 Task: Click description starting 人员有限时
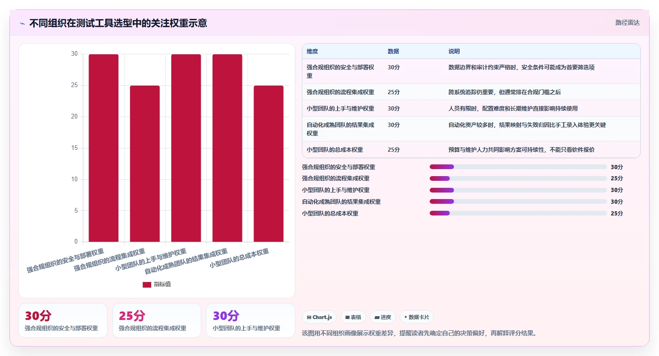513,109
